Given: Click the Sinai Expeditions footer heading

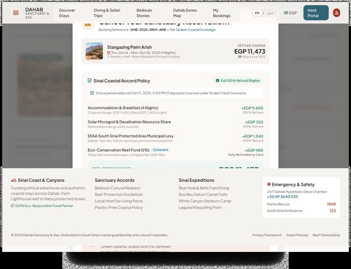Looking at the screenshot, I should pyautogui.click(x=197, y=180).
